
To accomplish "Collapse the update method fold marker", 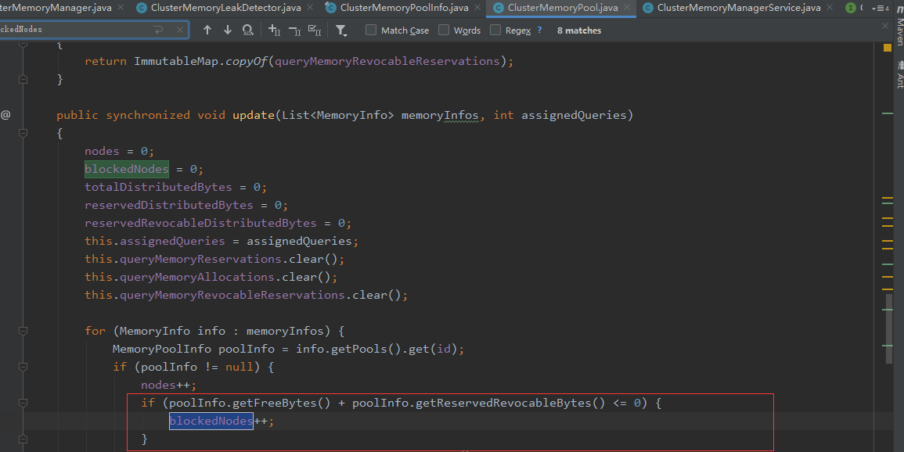I will tap(23, 133).
